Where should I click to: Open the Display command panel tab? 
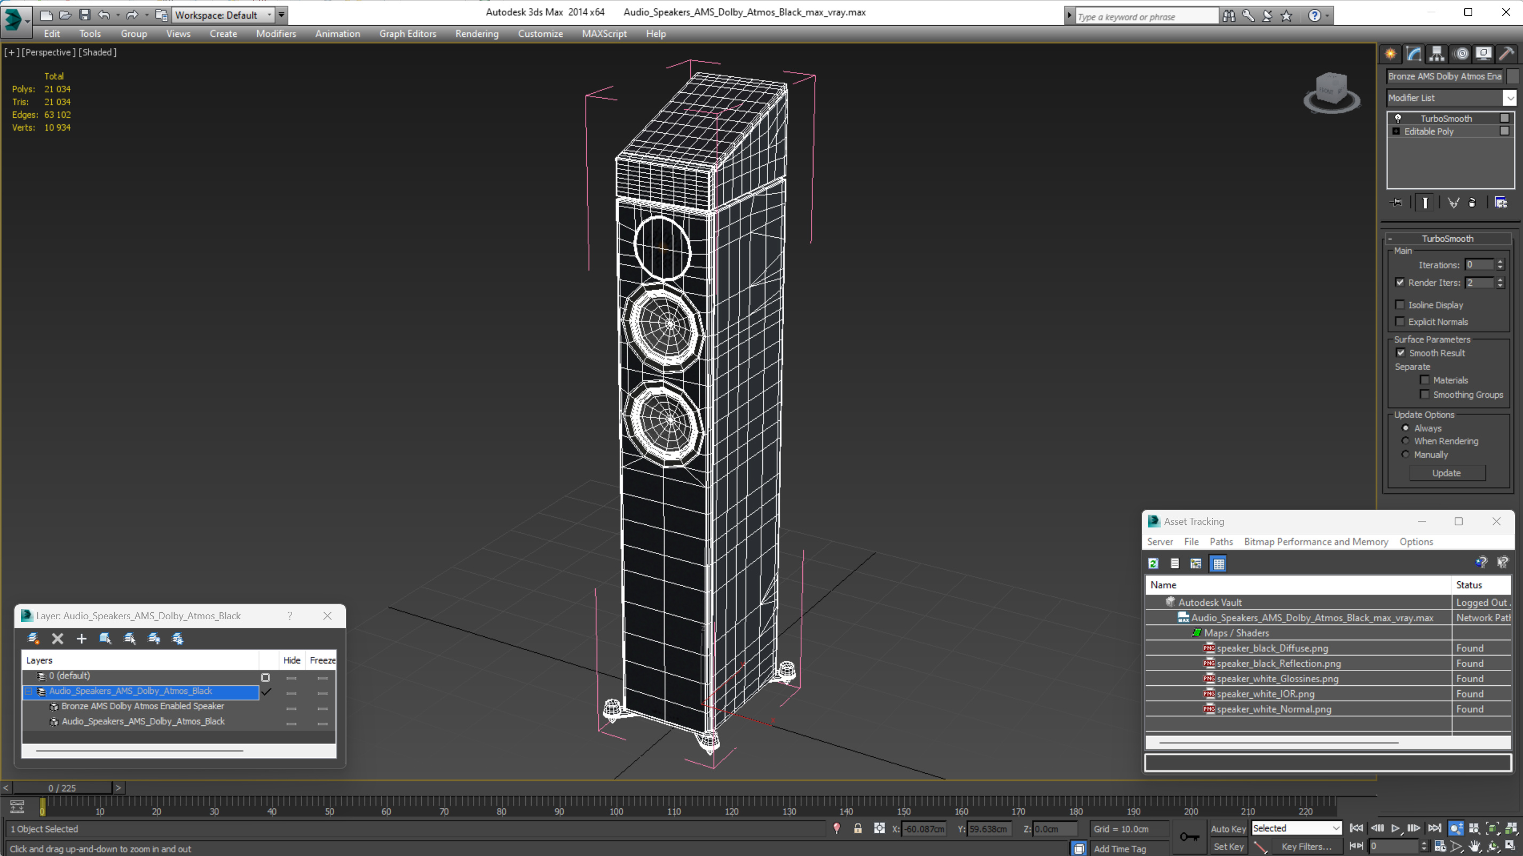tap(1483, 54)
